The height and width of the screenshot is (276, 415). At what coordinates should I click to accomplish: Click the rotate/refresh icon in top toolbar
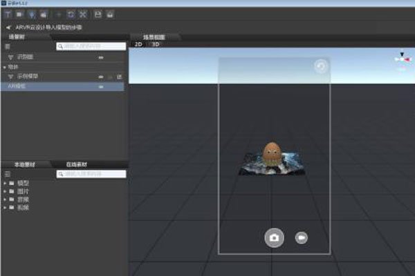pos(70,14)
